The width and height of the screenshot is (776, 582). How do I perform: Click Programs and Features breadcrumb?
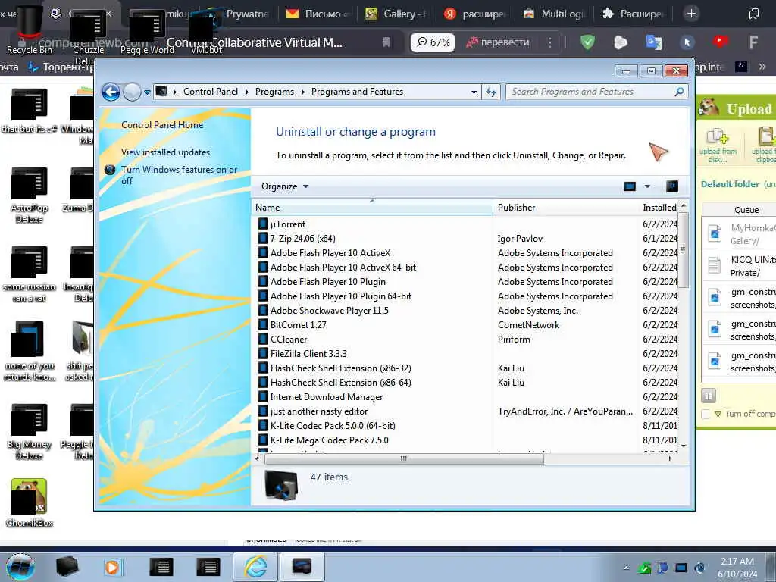coord(357,92)
